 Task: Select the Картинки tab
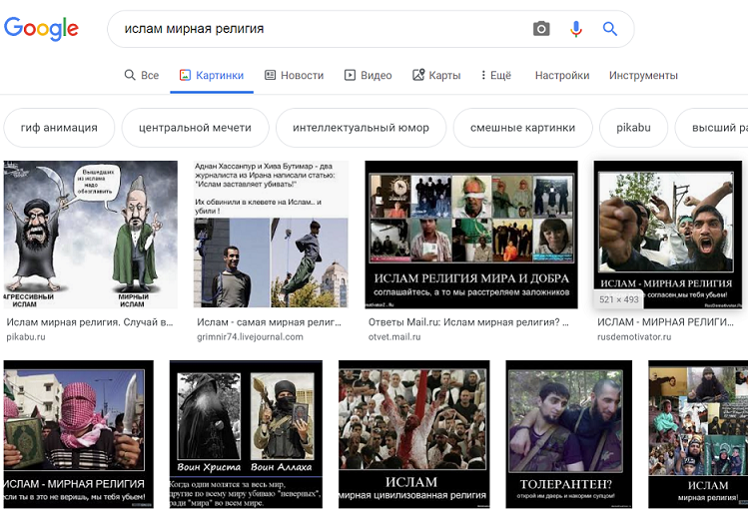point(212,75)
